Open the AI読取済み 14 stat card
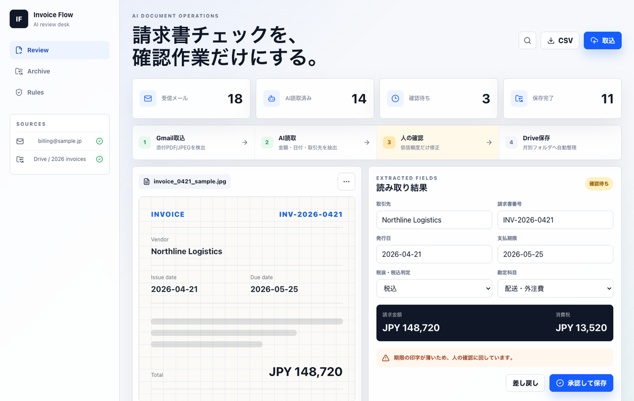634x401 pixels. coord(315,99)
